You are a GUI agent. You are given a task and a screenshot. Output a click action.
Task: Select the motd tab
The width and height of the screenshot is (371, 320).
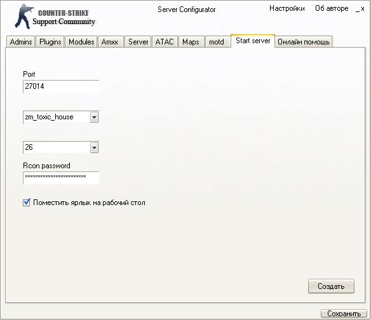217,42
